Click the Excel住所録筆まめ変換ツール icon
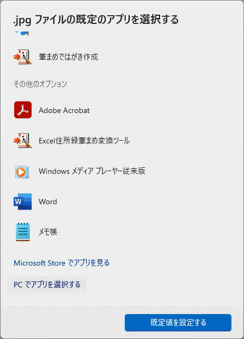The width and height of the screenshot is (244, 339). pos(23,141)
